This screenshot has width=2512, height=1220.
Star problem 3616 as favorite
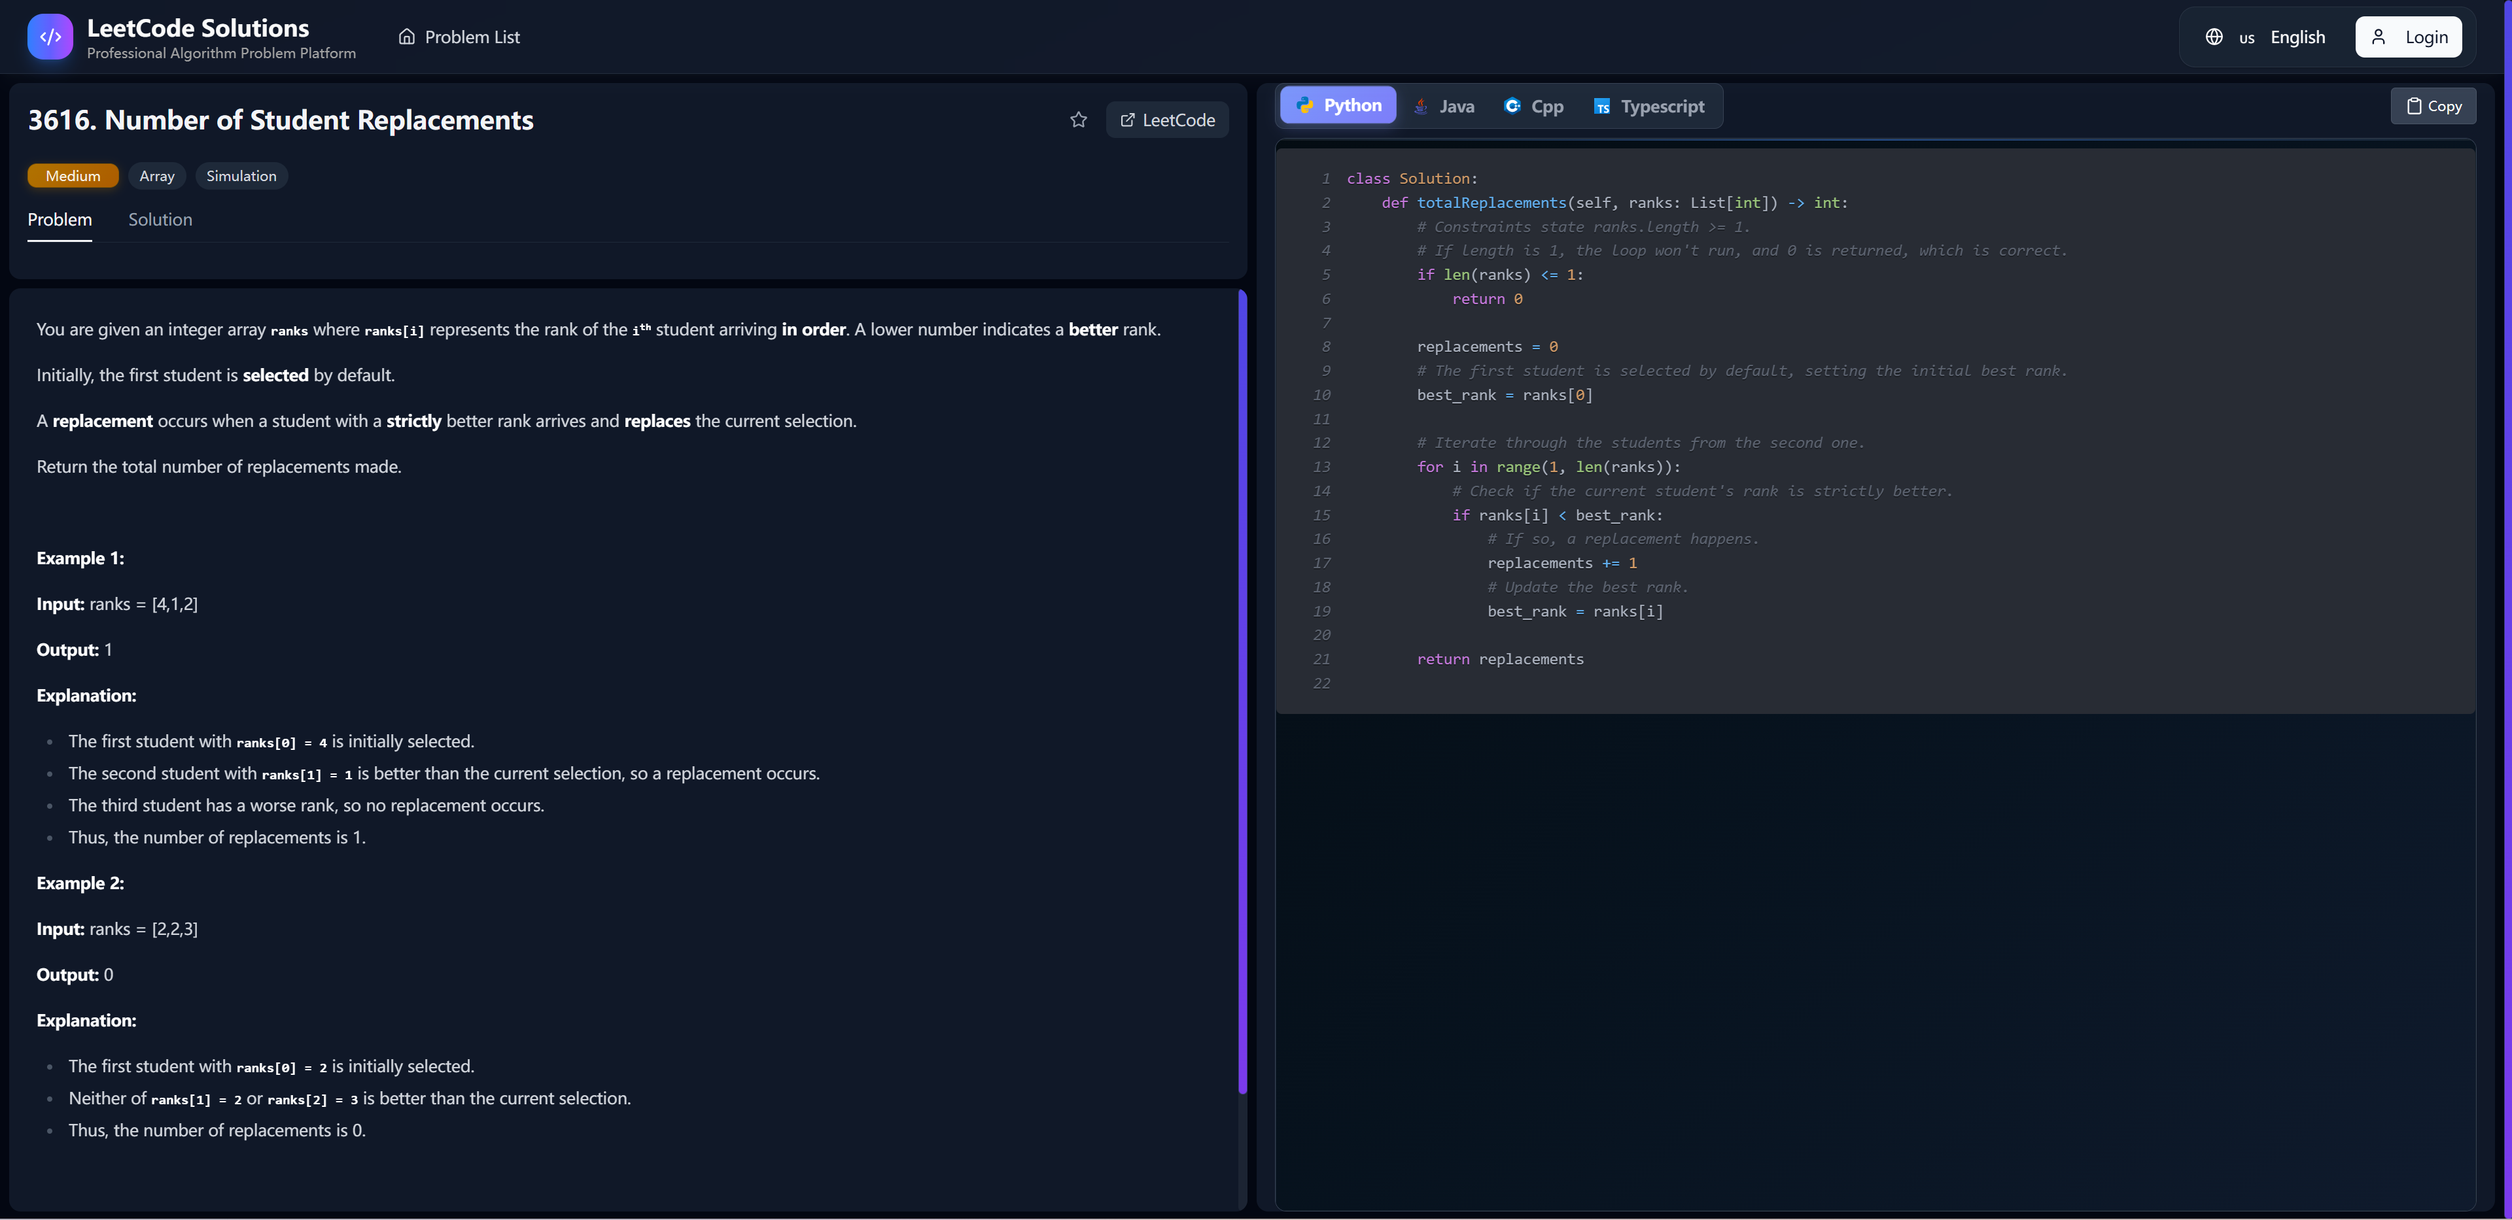(1077, 120)
